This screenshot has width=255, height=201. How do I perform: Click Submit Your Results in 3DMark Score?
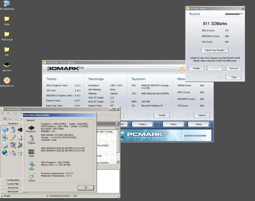point(215,50)
